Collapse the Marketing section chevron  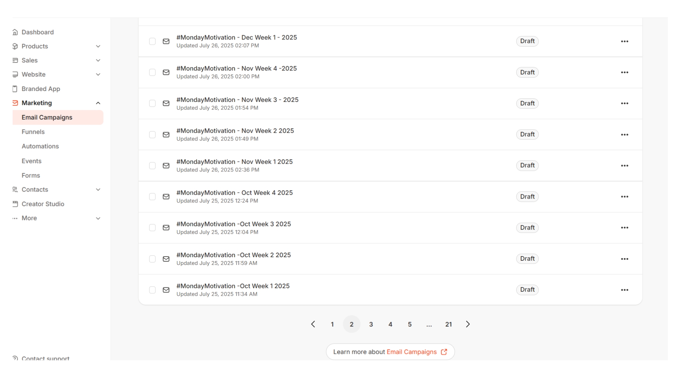pos(98,103)
